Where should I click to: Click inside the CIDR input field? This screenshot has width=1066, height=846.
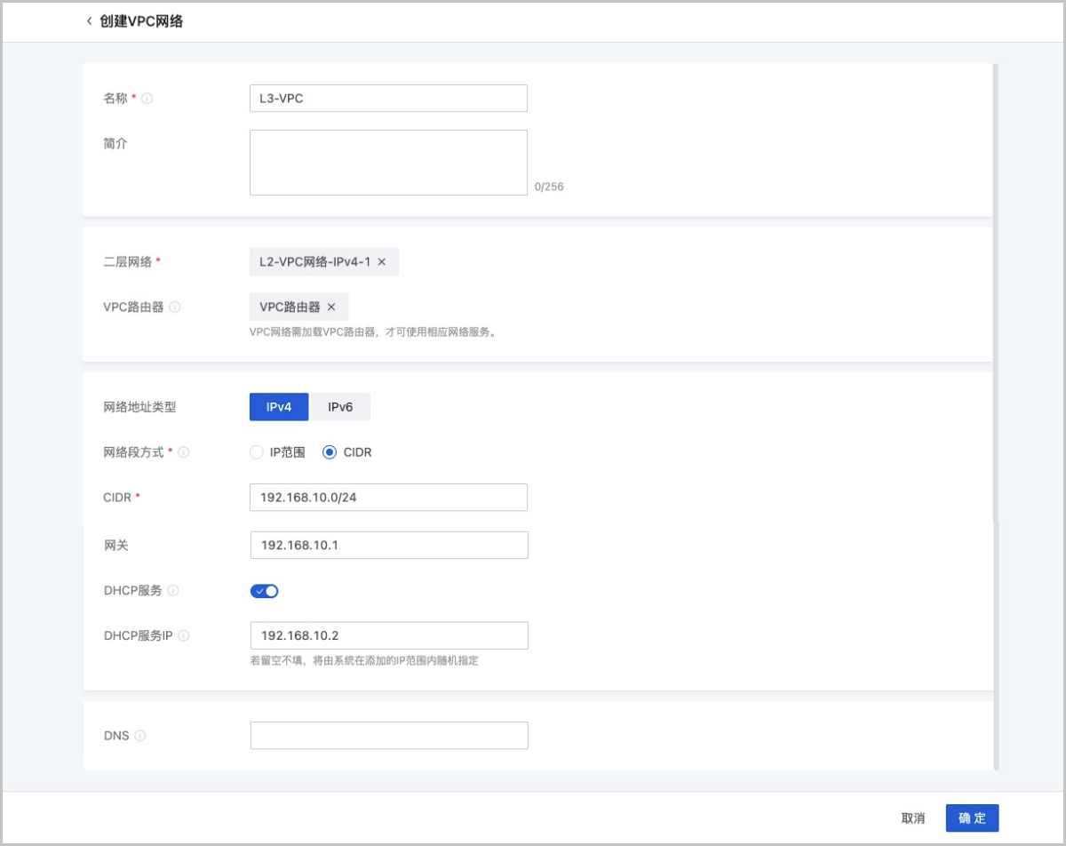point(388,497)
